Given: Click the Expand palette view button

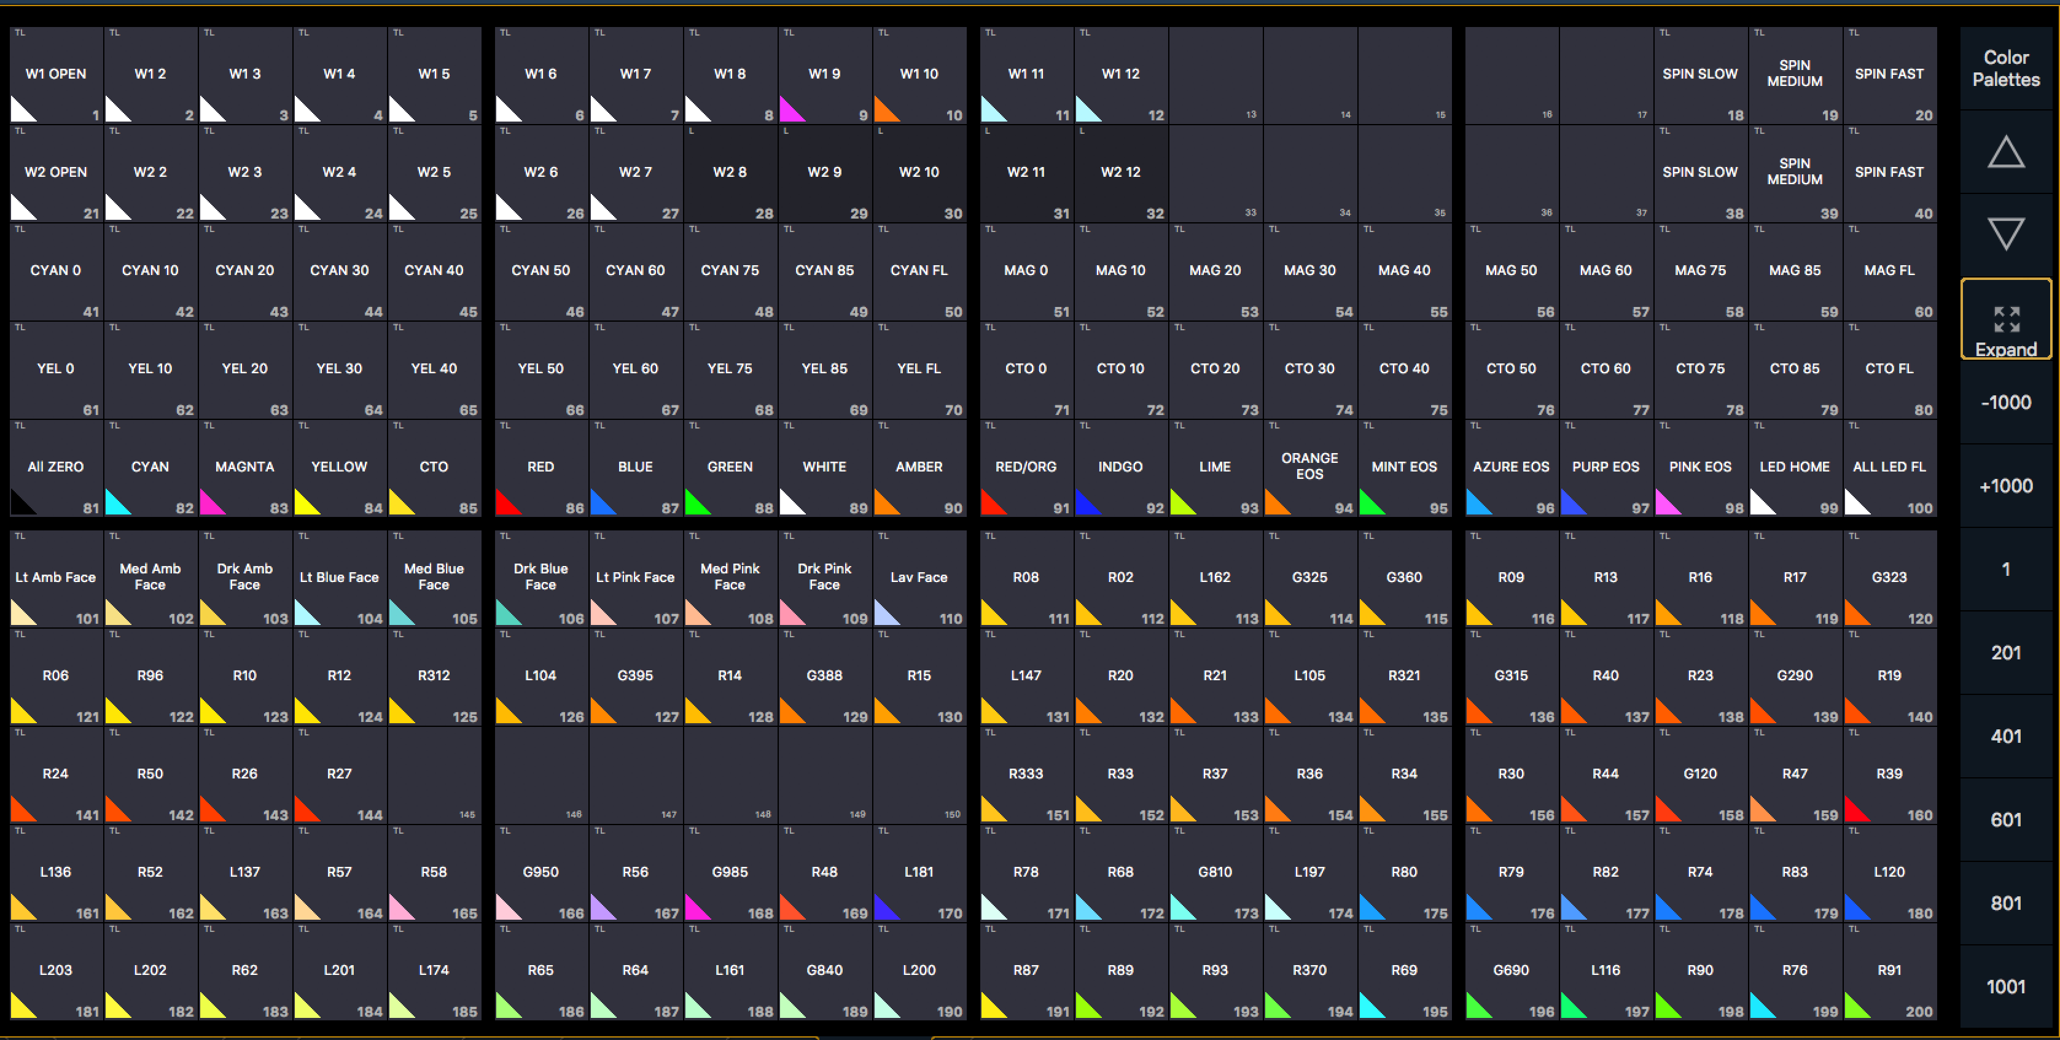Looking at the screenshot, I should [x=2005, y=319].
